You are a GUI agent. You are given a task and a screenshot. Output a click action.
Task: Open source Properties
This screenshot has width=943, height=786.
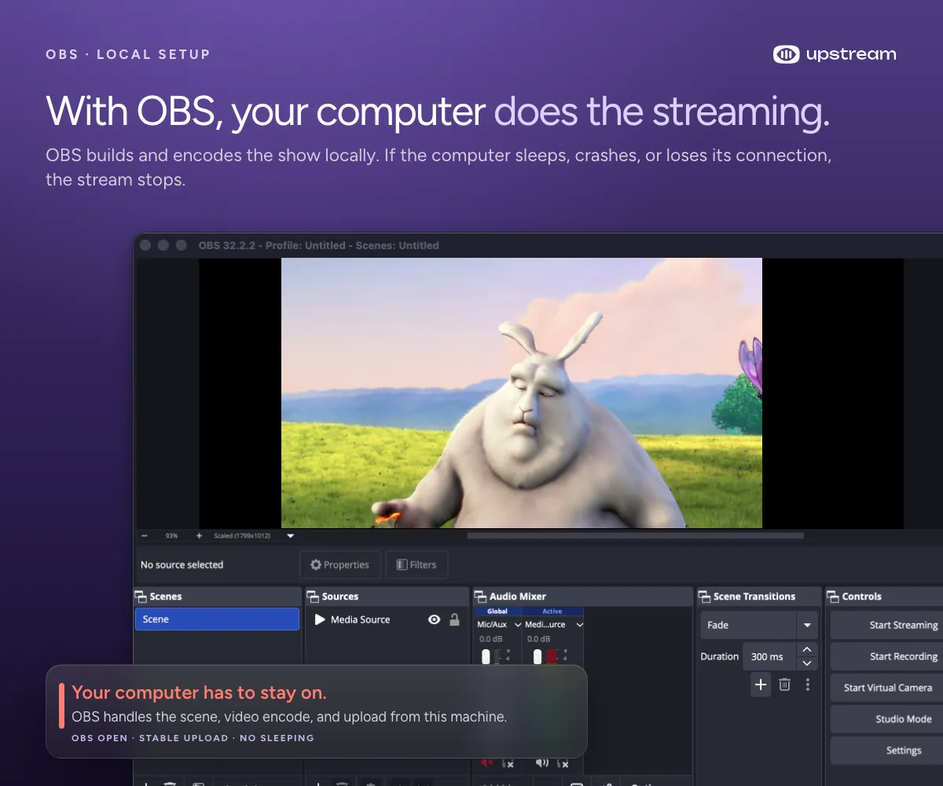[339, 564]
